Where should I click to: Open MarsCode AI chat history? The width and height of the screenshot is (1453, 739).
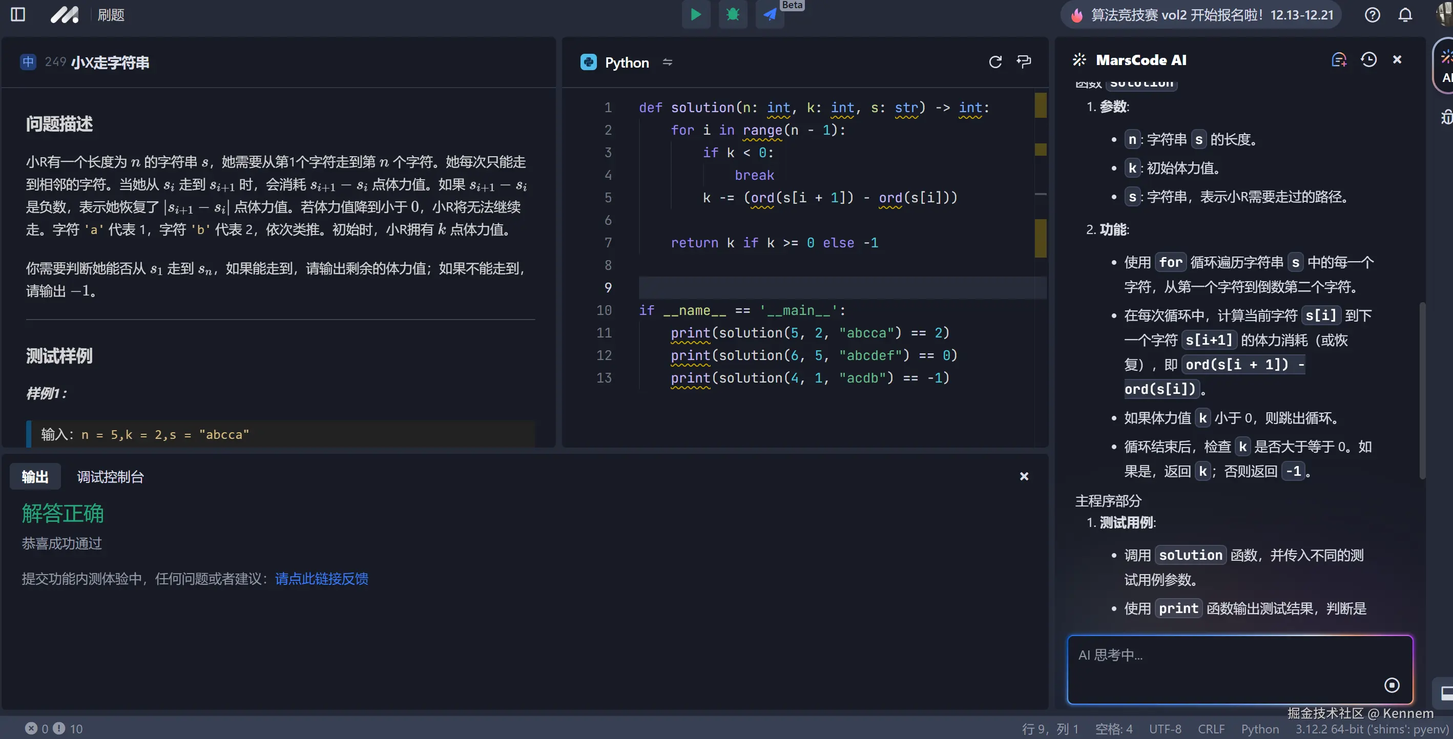[1368, 60]
